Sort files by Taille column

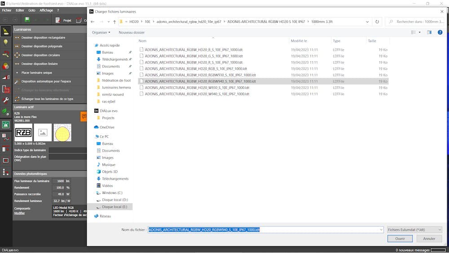372,41
